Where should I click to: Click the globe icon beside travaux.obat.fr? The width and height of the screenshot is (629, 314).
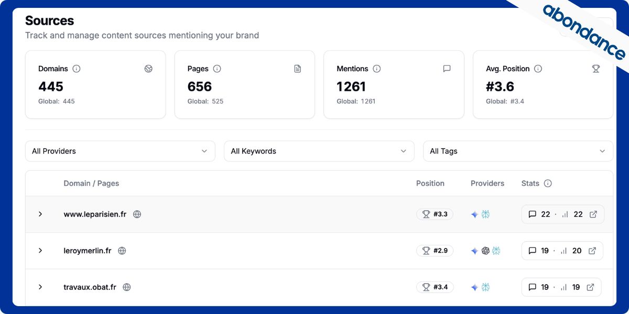[x=127, y=287]
